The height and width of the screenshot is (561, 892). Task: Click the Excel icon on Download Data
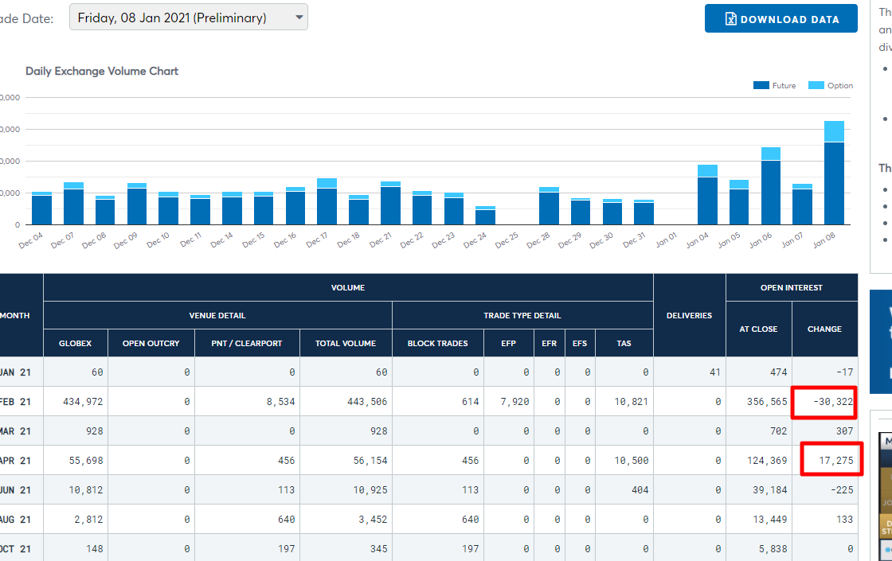731,19
